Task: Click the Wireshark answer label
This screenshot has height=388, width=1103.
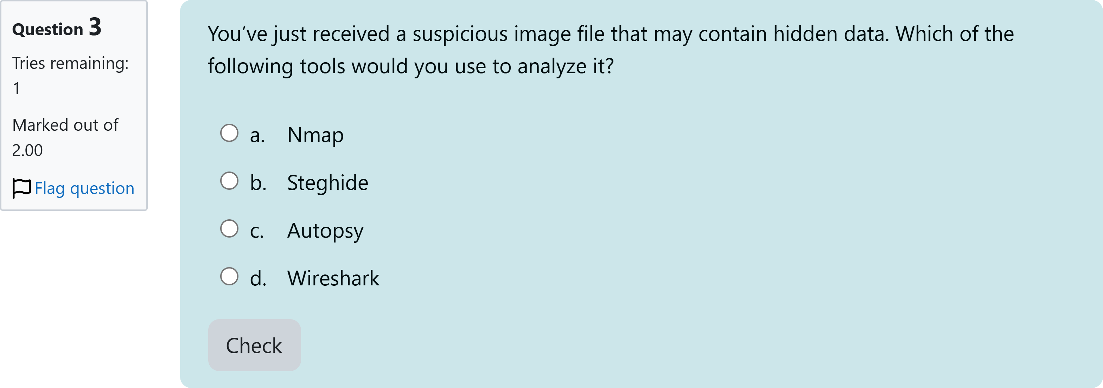Action: tap(333, 278)
